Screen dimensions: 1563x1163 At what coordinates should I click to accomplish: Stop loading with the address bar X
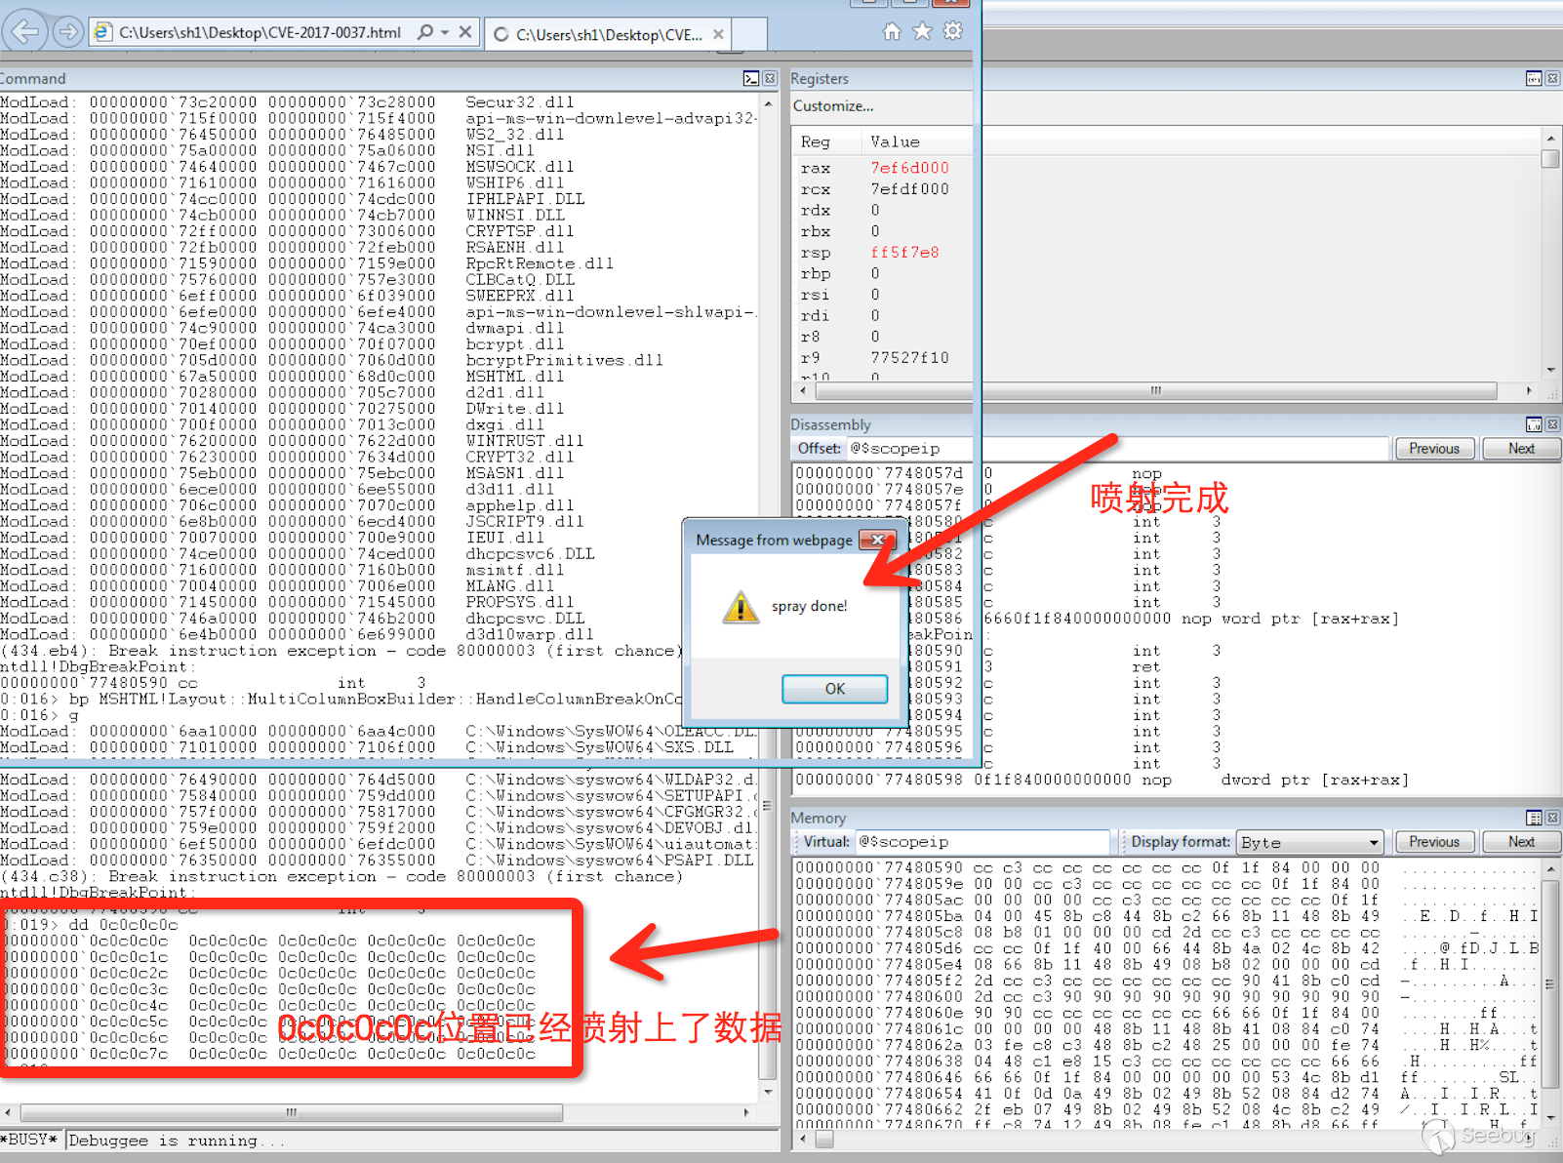click(465, 32)
